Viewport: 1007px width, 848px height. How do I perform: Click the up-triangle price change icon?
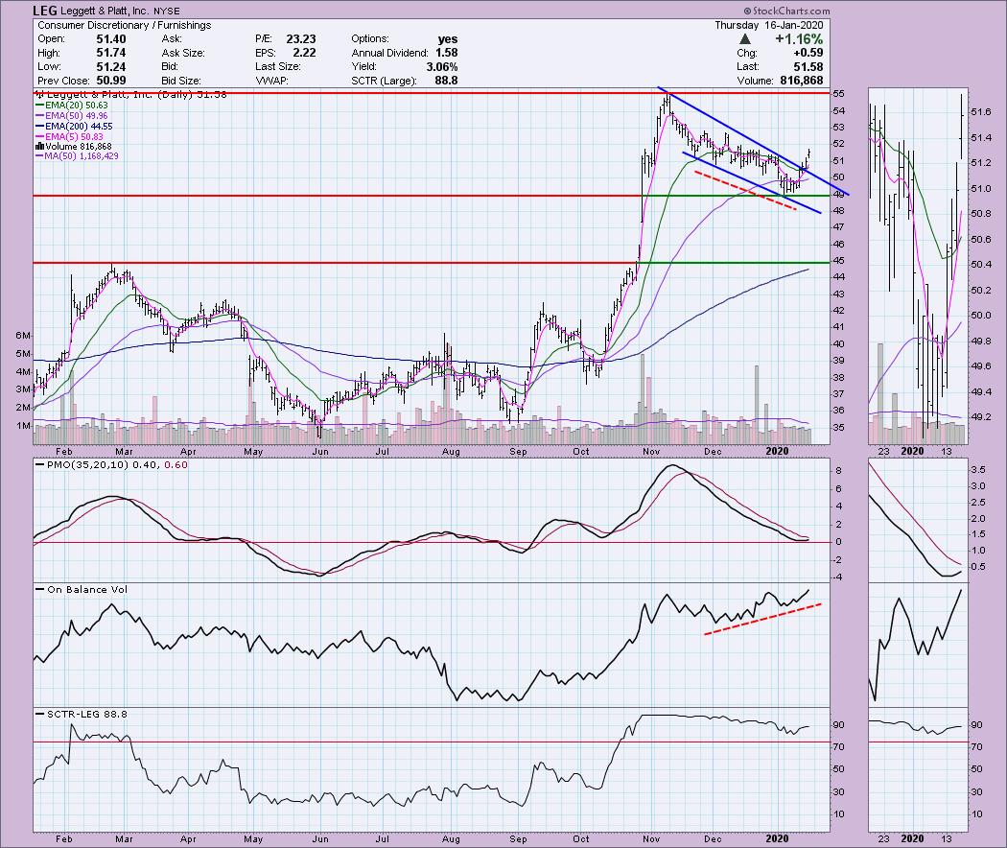(745, 39)
